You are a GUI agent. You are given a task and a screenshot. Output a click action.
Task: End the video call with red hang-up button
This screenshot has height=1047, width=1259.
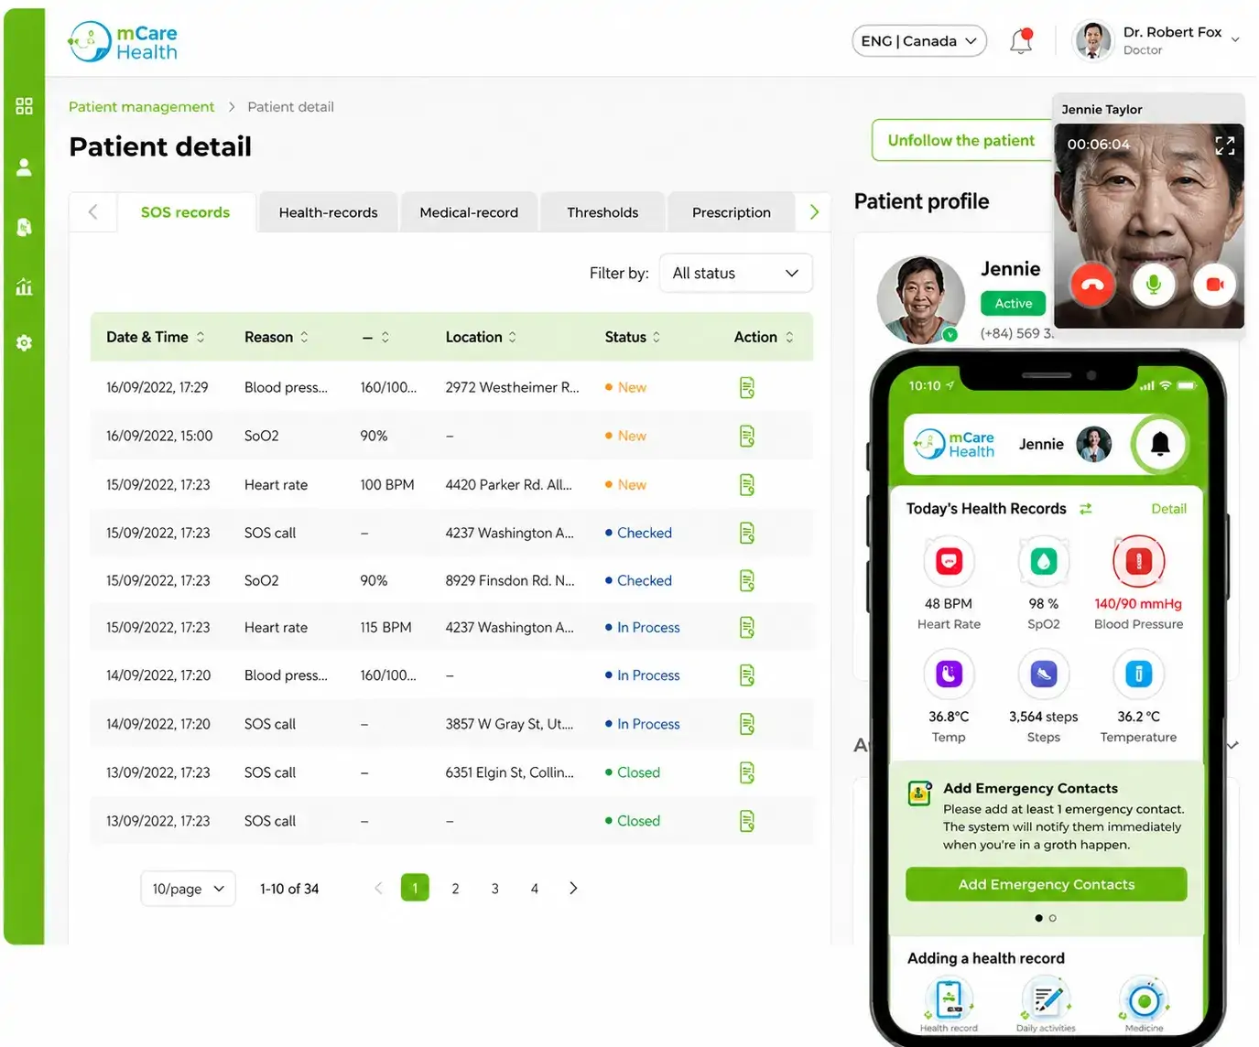click(1092, 285)
